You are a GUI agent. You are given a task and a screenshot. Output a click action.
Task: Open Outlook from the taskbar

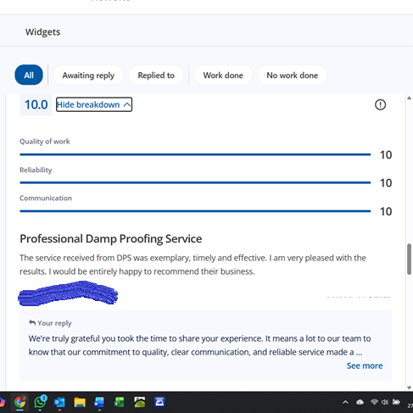59,402
